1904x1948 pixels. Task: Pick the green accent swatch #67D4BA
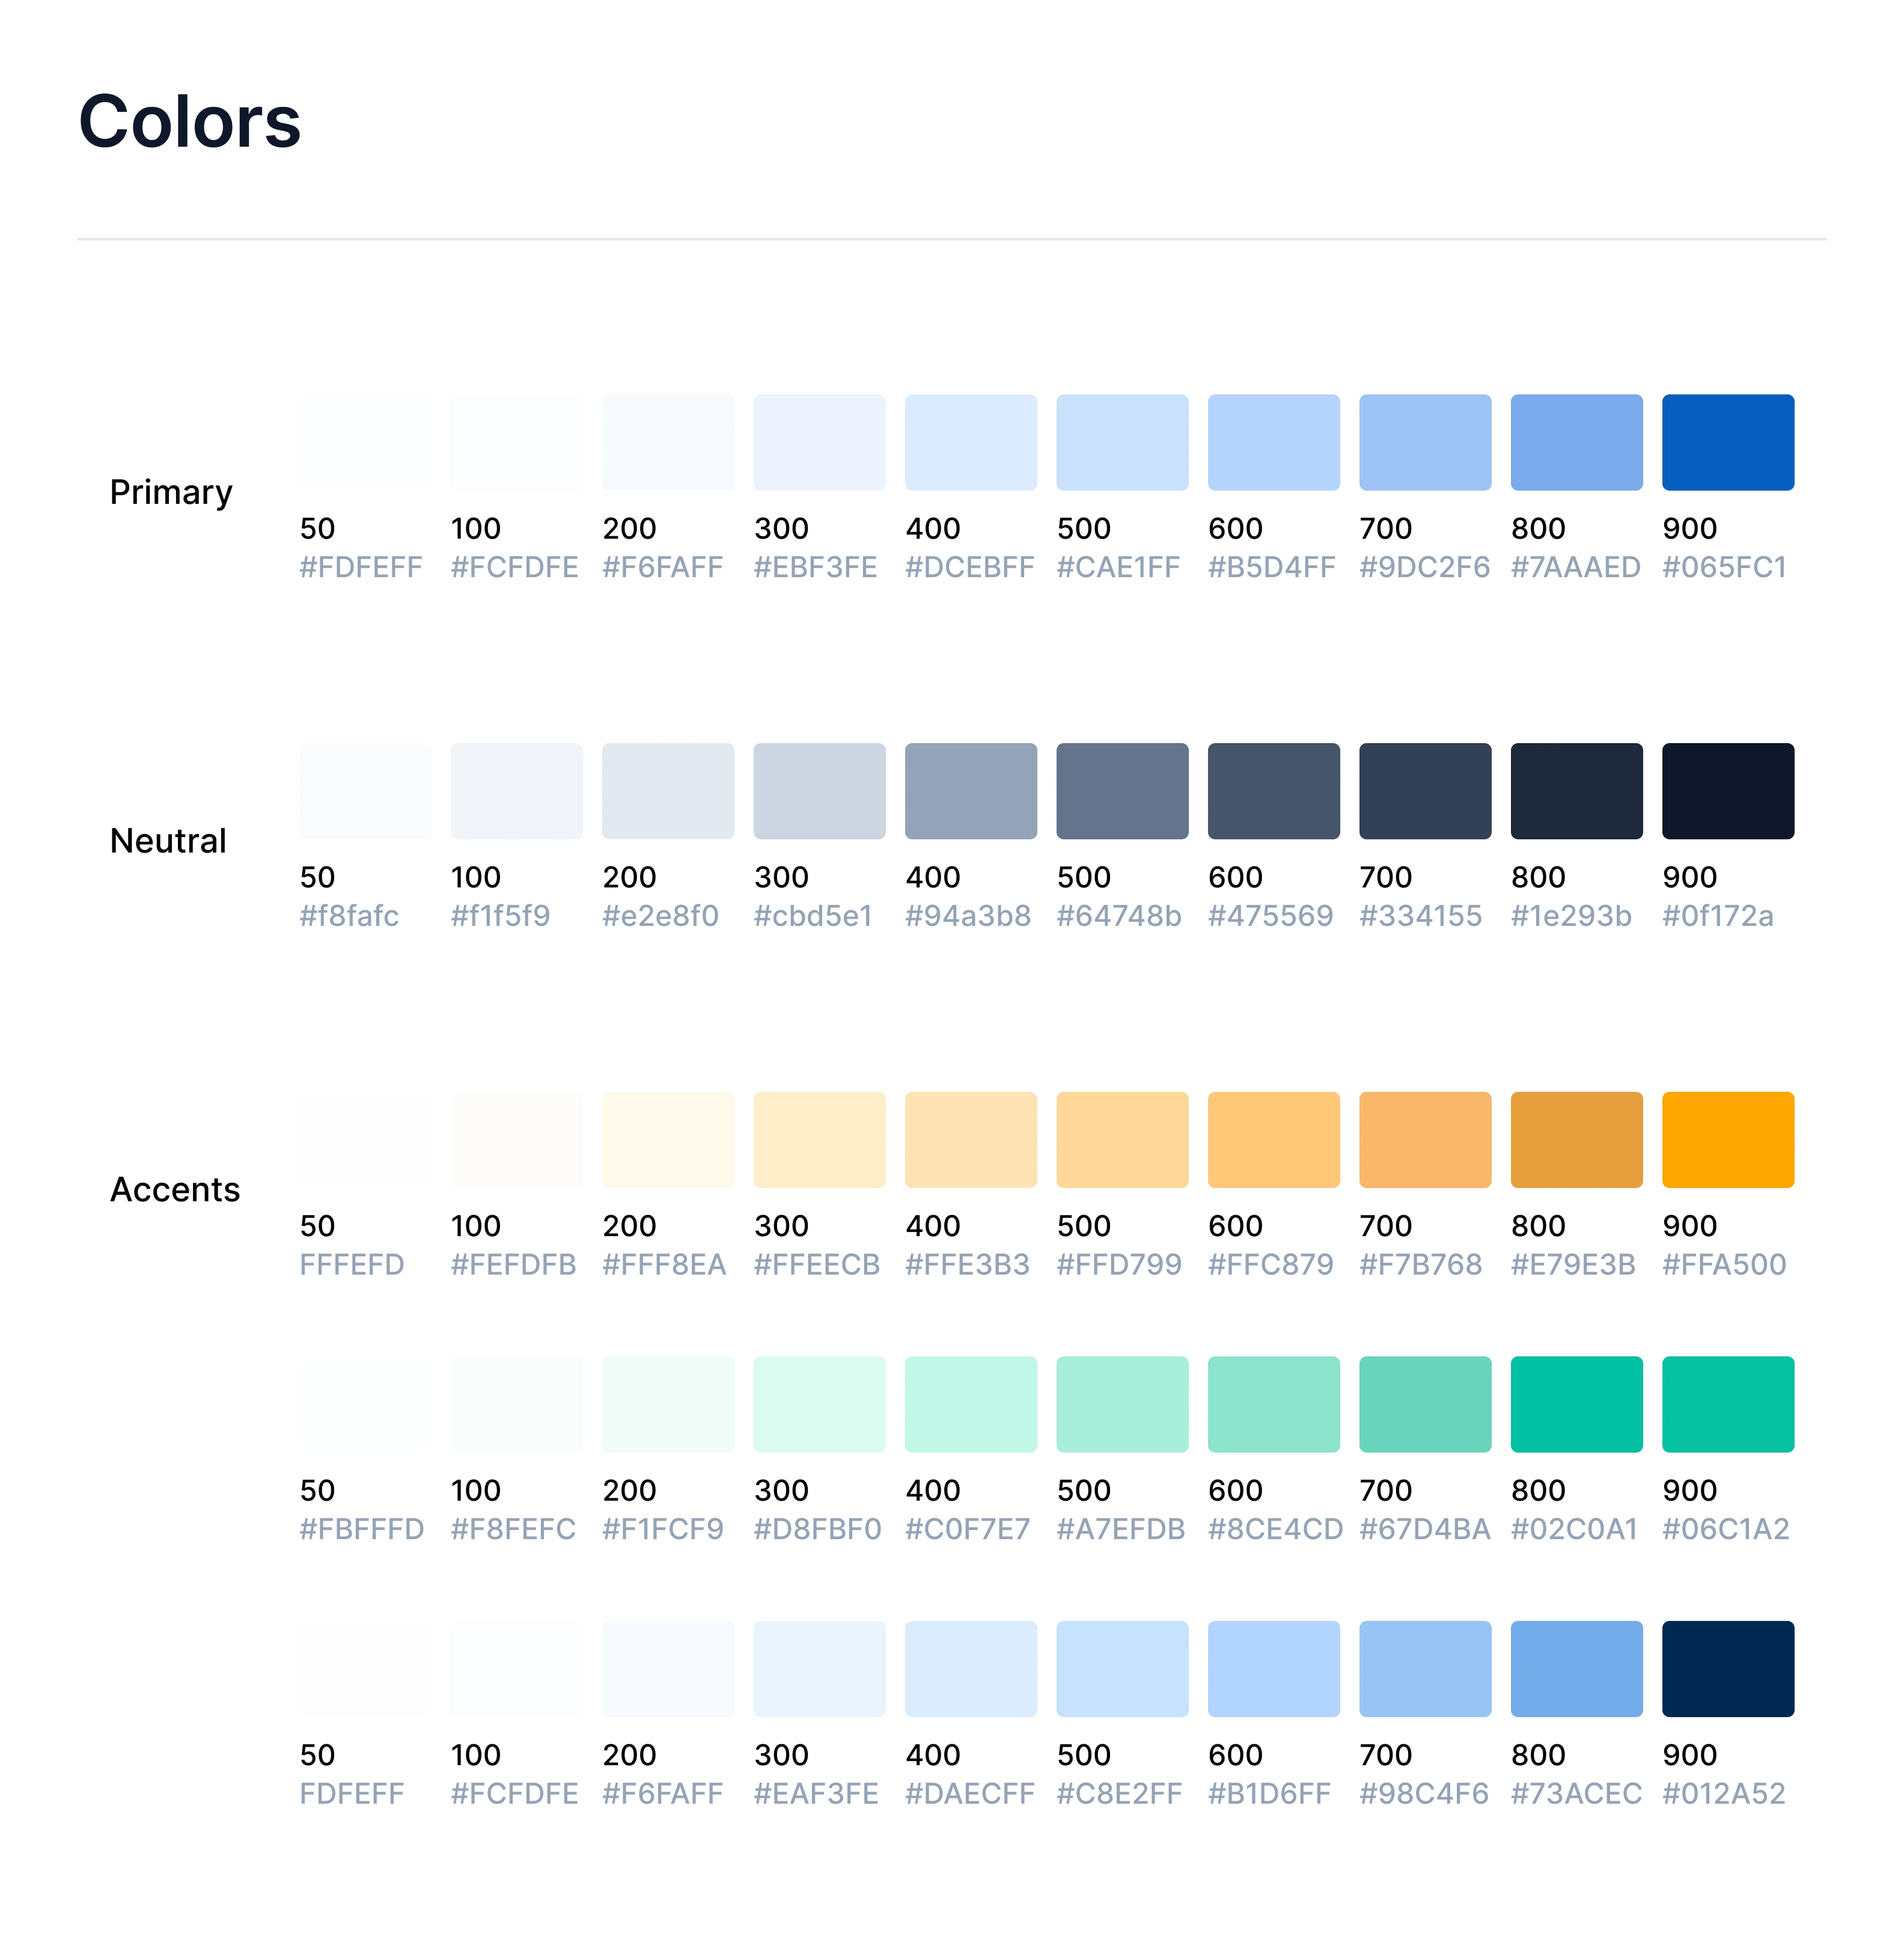1425,1404
